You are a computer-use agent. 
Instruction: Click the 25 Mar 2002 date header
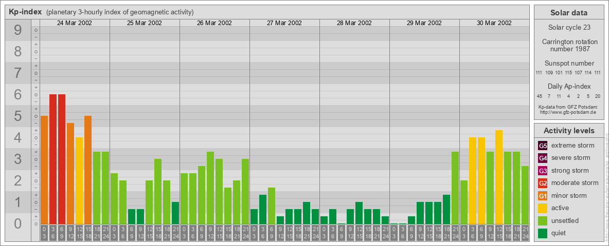(145, 23)
